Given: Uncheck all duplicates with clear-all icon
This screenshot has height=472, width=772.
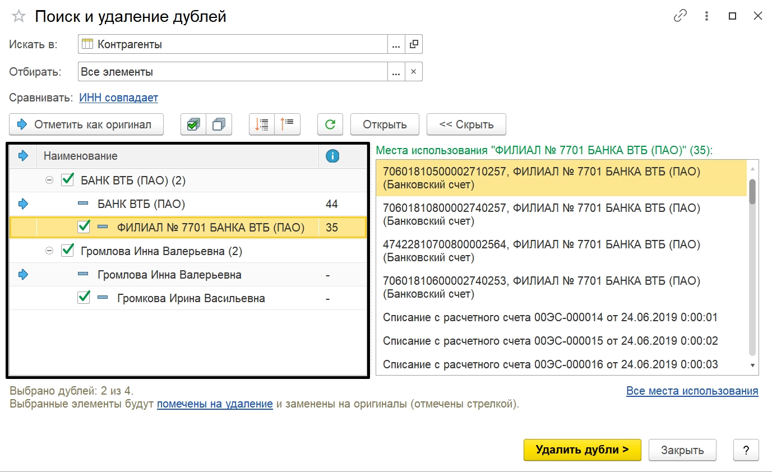Looking at the screenshot, I should click(219, 124).
